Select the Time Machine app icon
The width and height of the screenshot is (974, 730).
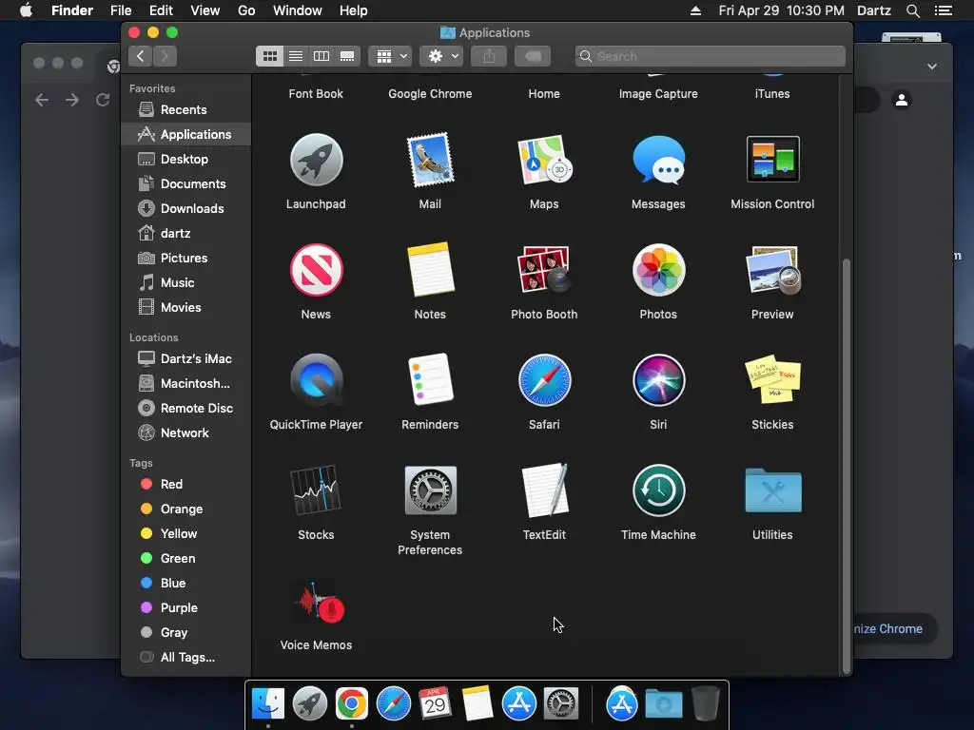(x=658, y=490)
